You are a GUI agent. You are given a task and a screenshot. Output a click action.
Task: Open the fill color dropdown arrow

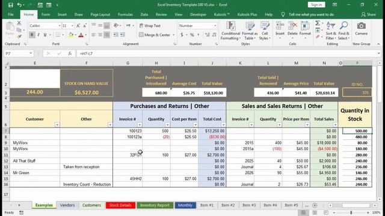pos(75,35)
